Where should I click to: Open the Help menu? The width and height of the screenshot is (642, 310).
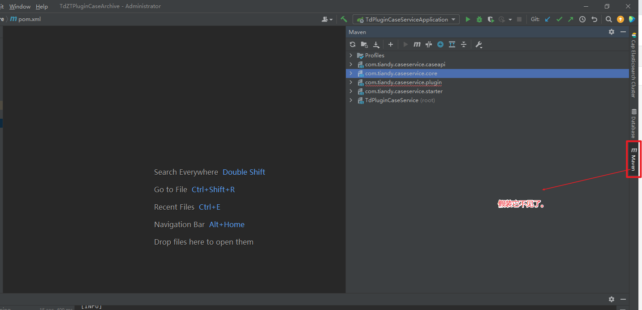coord(42,6)
